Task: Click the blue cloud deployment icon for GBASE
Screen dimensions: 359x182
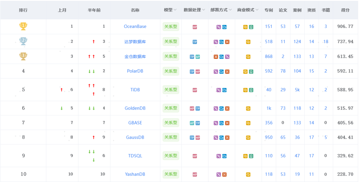Action: pyautogui.click(x=221, y=123)
